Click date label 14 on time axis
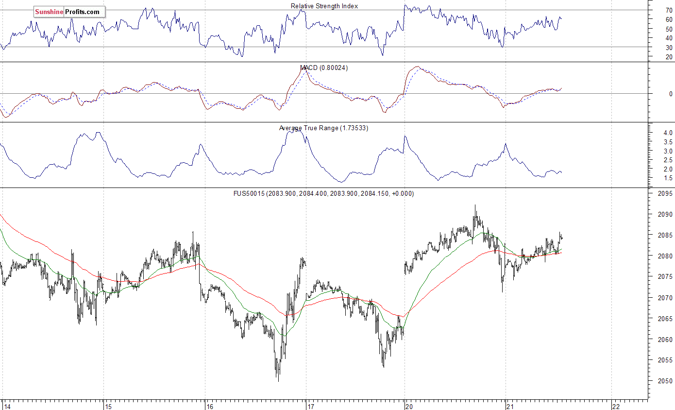 pyautogui.click(x=7, y=407)
